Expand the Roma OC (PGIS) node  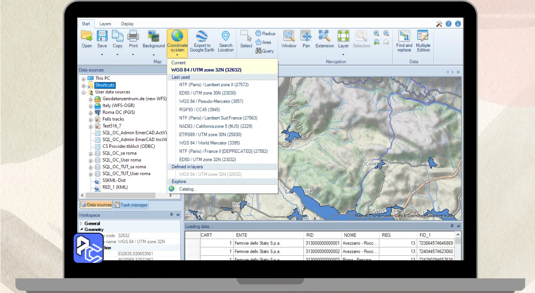(91, 113)
